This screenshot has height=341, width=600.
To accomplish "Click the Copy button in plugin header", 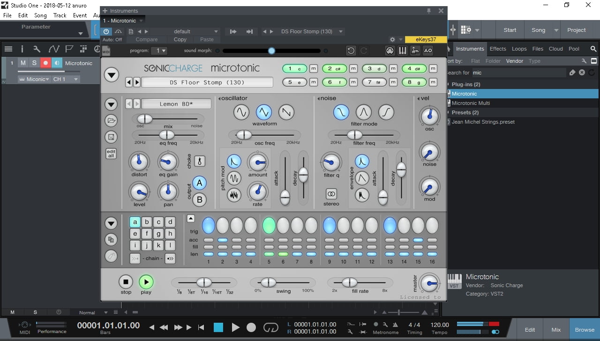I will [x=180, y=39].
